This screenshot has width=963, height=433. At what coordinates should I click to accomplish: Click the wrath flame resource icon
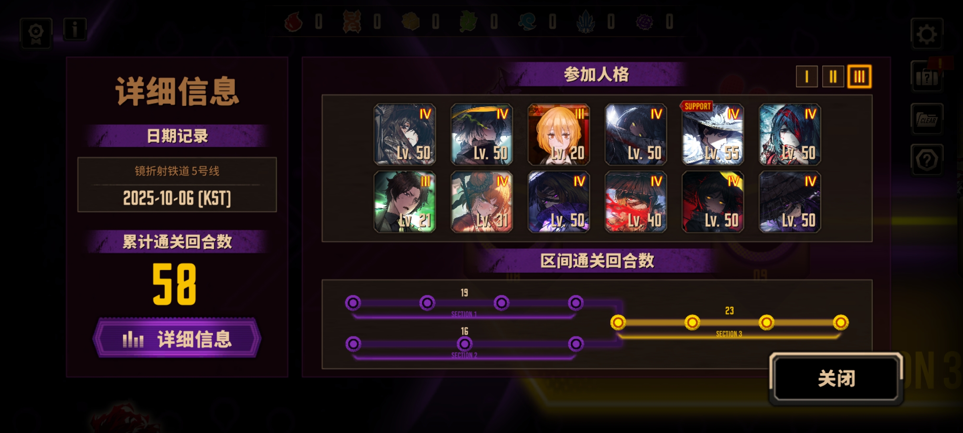point(293,22)
